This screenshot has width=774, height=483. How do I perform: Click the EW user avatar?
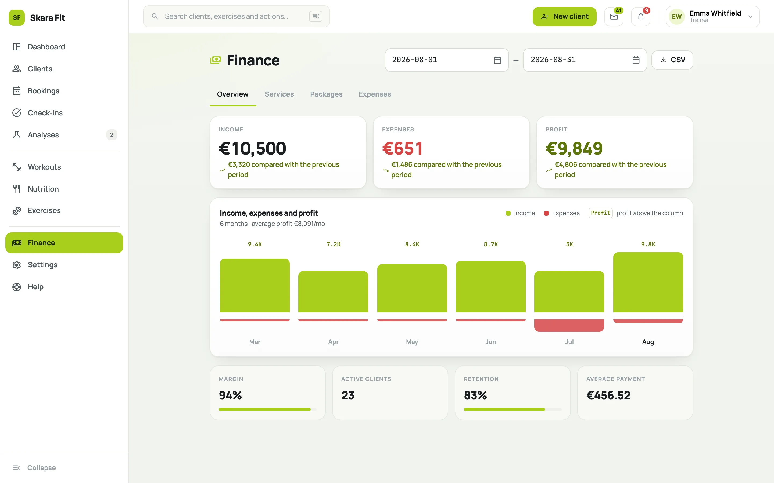(x=676, y=17)
